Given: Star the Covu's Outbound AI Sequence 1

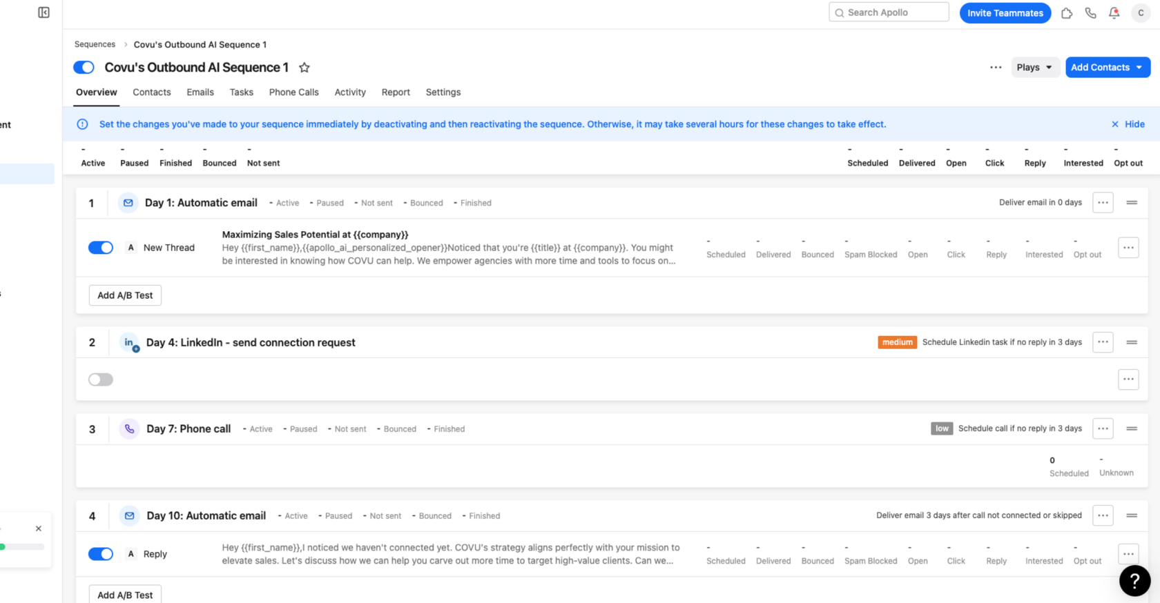Looking at the screenshot, I should [x=304, y=68].
